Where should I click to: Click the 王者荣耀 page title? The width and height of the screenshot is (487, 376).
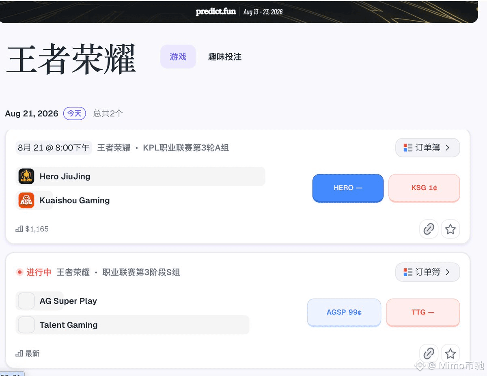pos(71,59)
